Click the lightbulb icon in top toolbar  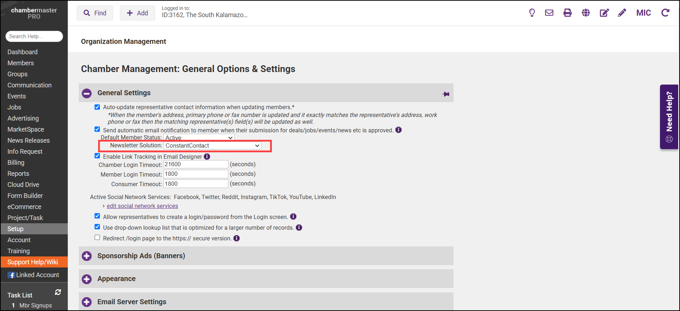(x=532, y=13)
